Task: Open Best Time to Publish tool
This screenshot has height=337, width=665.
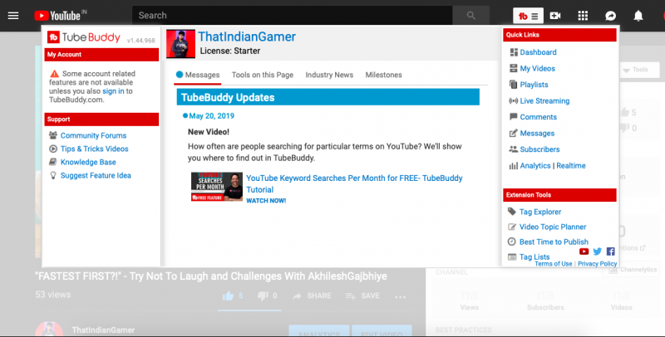Action: point(554,242)
